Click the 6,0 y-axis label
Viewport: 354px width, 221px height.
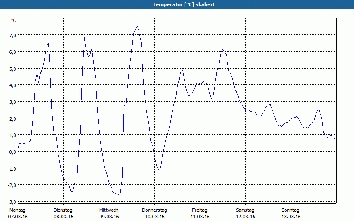[x=13, y=52]
